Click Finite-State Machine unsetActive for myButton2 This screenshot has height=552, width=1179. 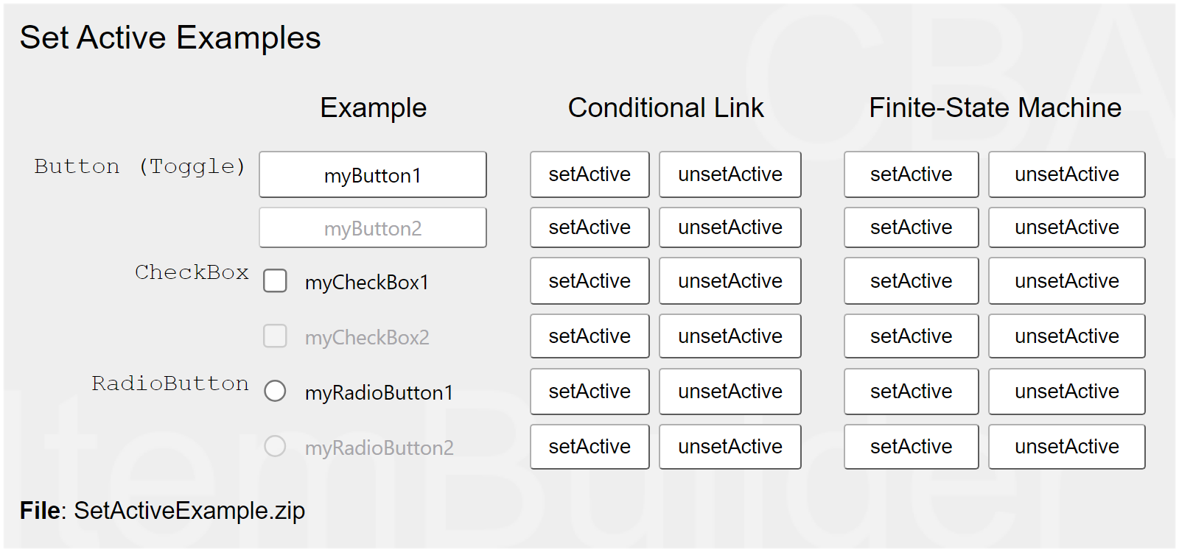pyautogui.click(x=1066, y=227)
